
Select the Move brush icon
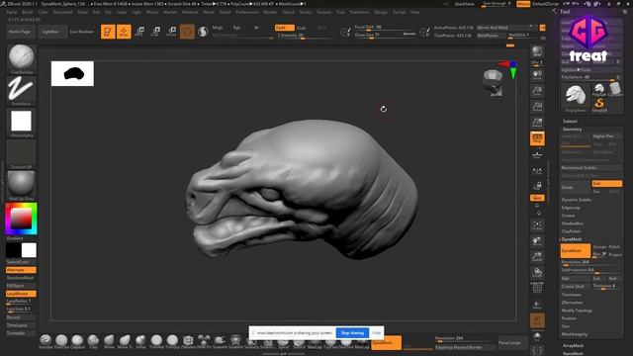coord(109,341)
